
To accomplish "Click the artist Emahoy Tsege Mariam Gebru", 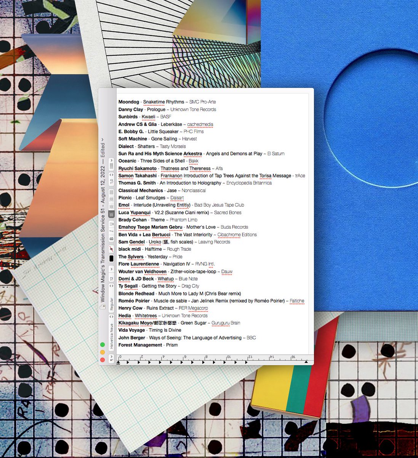I will [151, 227].
